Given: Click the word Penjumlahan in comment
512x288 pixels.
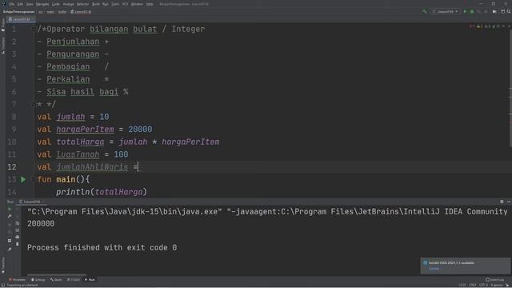Looking at the screenshot, I should 73,42.
